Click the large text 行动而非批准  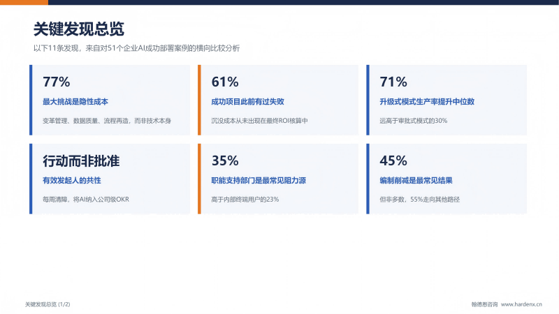pyautogui.click(x=81, y=161)
